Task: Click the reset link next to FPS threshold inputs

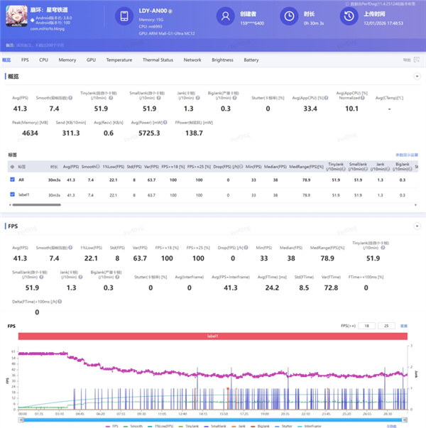Action: 404,326
